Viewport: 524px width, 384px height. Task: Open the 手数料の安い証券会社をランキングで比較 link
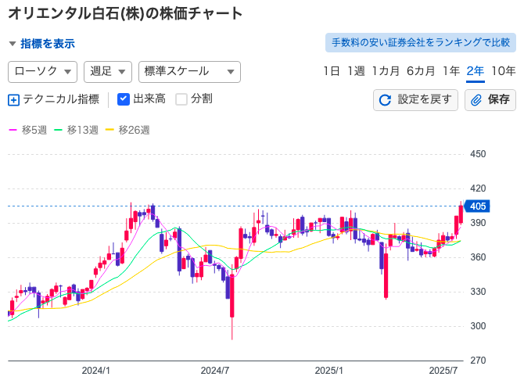[x=421, y=42]
